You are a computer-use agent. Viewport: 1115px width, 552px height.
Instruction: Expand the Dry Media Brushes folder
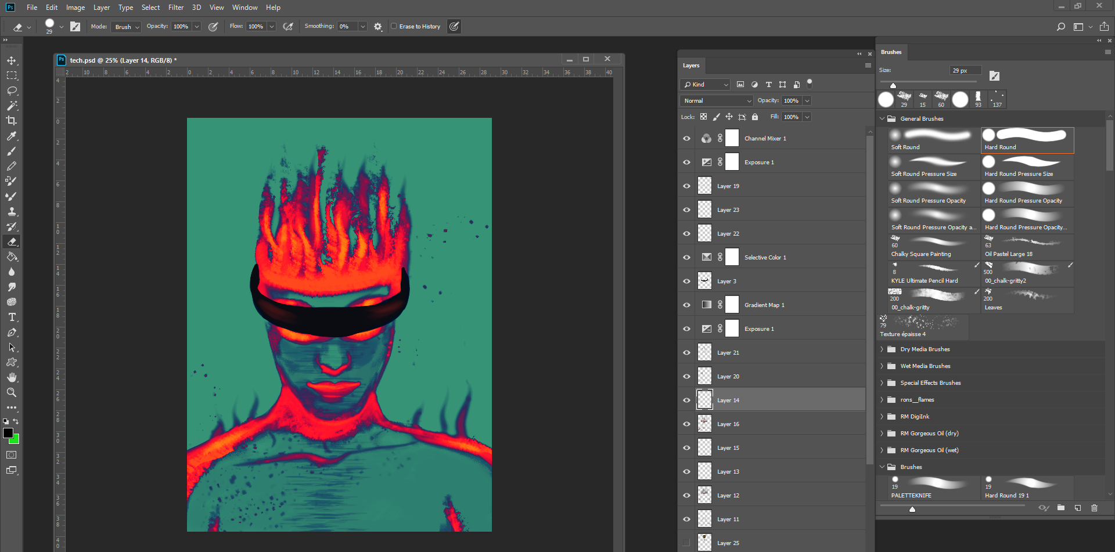coord(883,349)
